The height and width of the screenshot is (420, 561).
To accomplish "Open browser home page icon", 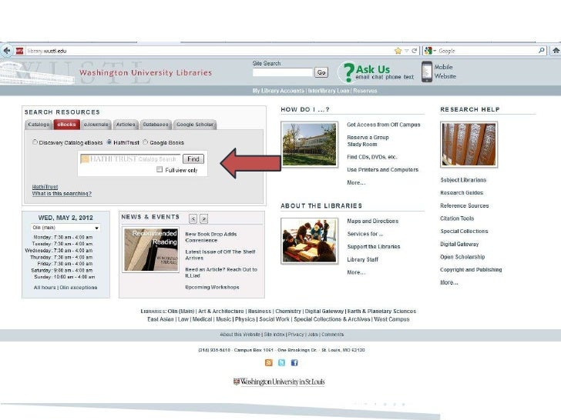I will (x=556, y=51).
